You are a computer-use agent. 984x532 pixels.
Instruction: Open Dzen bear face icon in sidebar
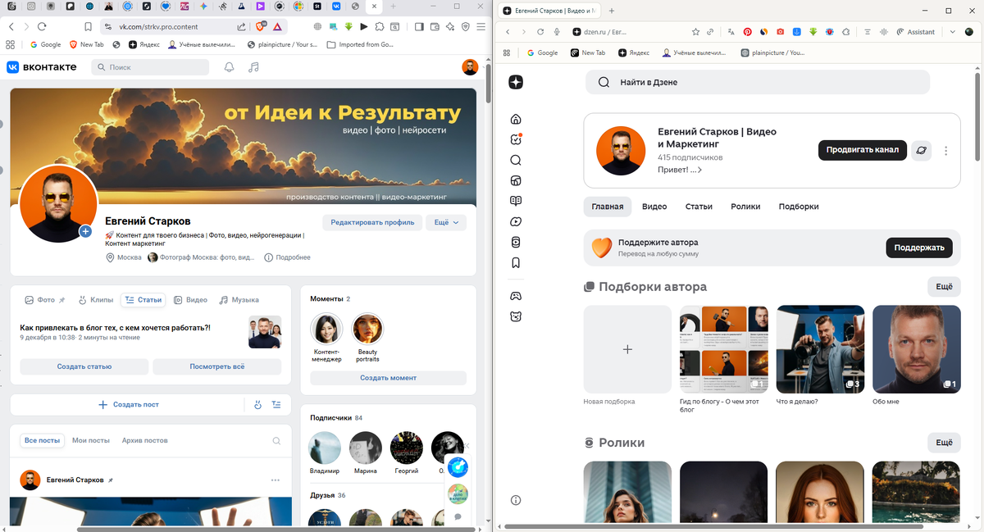[x=516, y=316]
